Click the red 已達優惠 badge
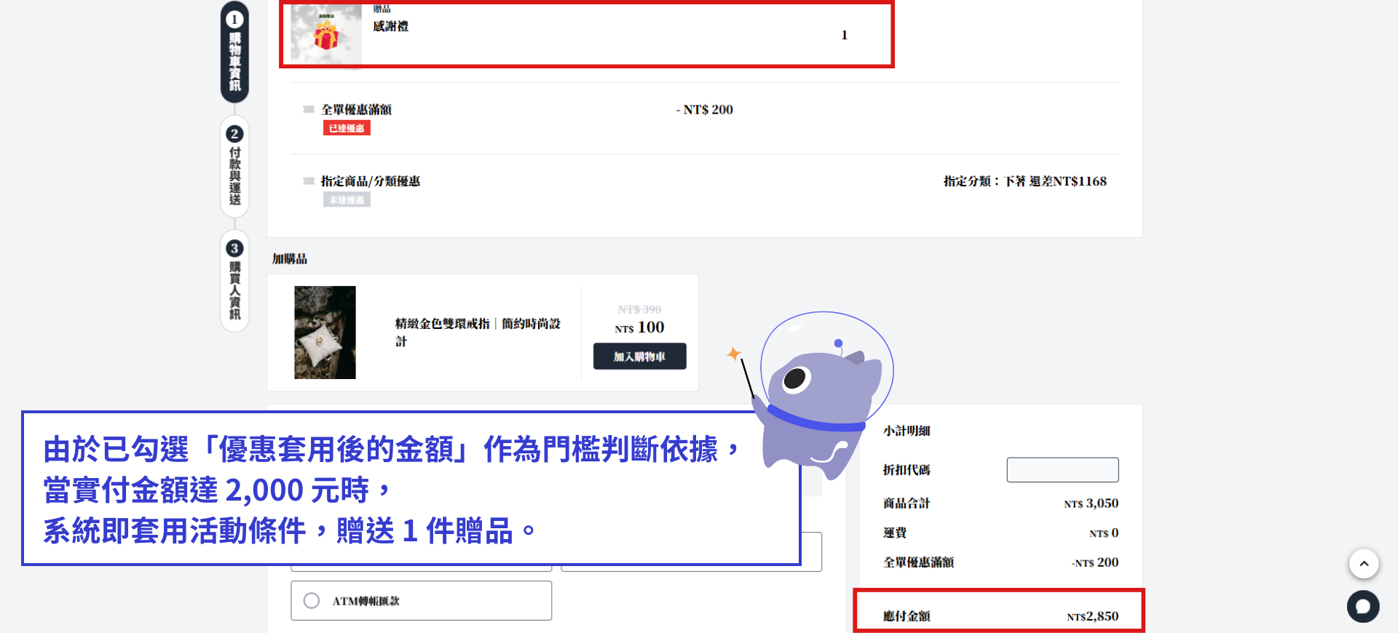Image resolution: width=1398 pixels, height=633 pixels. (347, 128)
